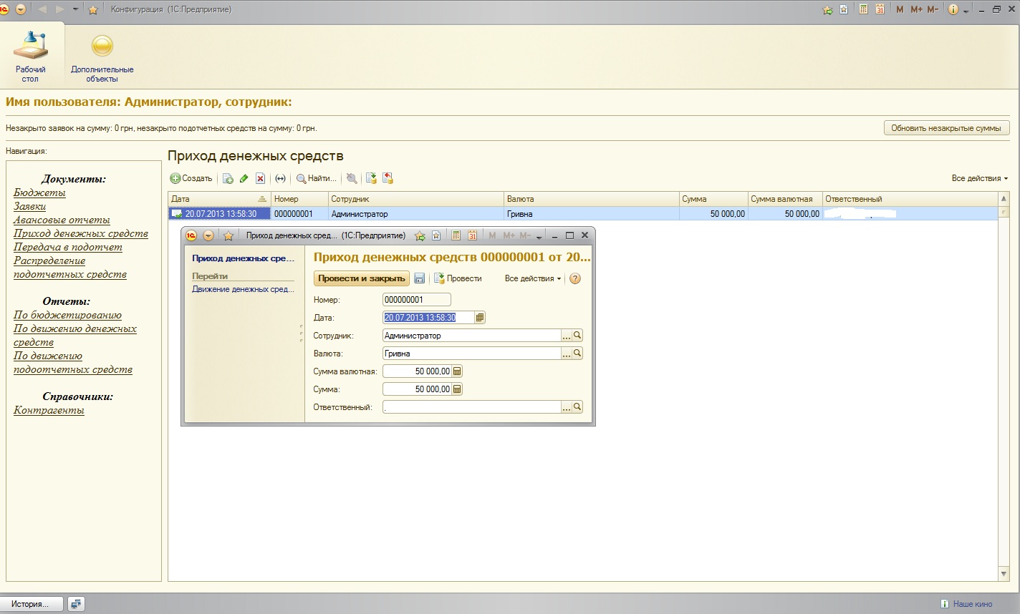
Task: Open Авансовые отчеты link
Action: [62, 220]
